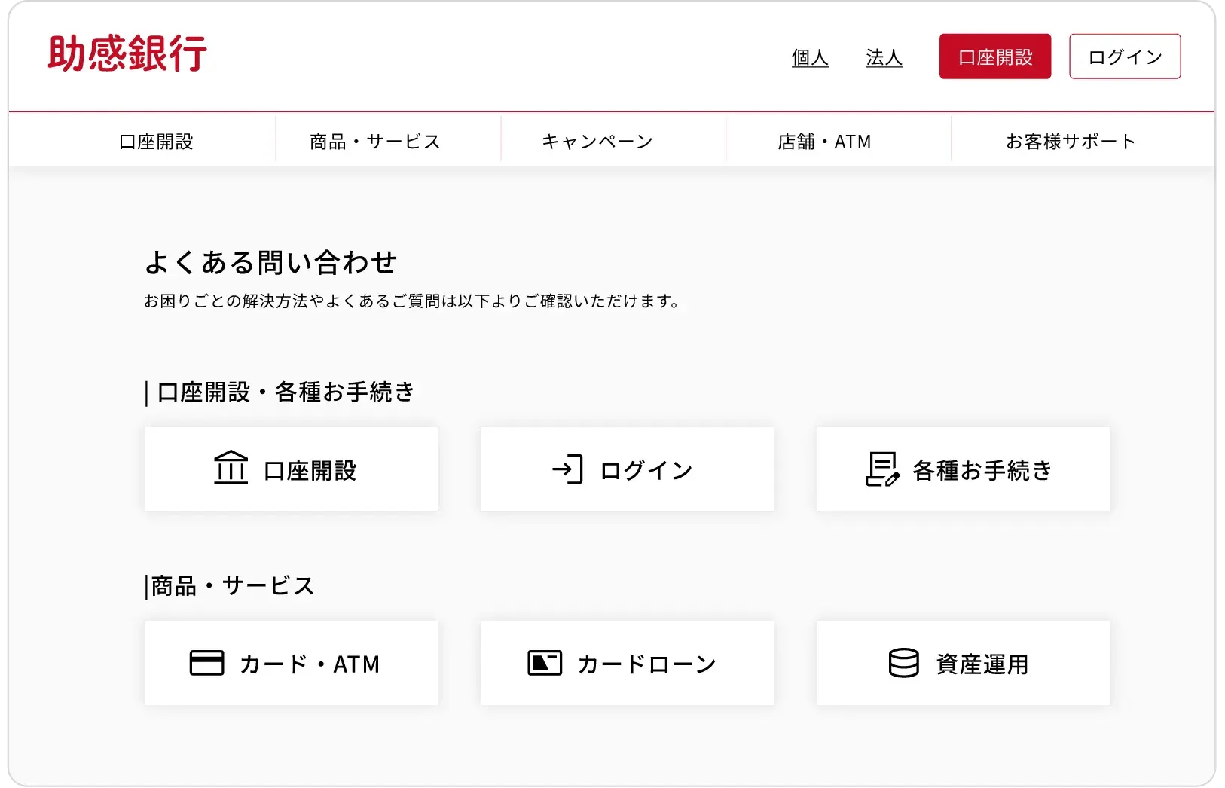Select お客様サポート from the navigation bar
1225x788 pixels.
[1071, 141]
